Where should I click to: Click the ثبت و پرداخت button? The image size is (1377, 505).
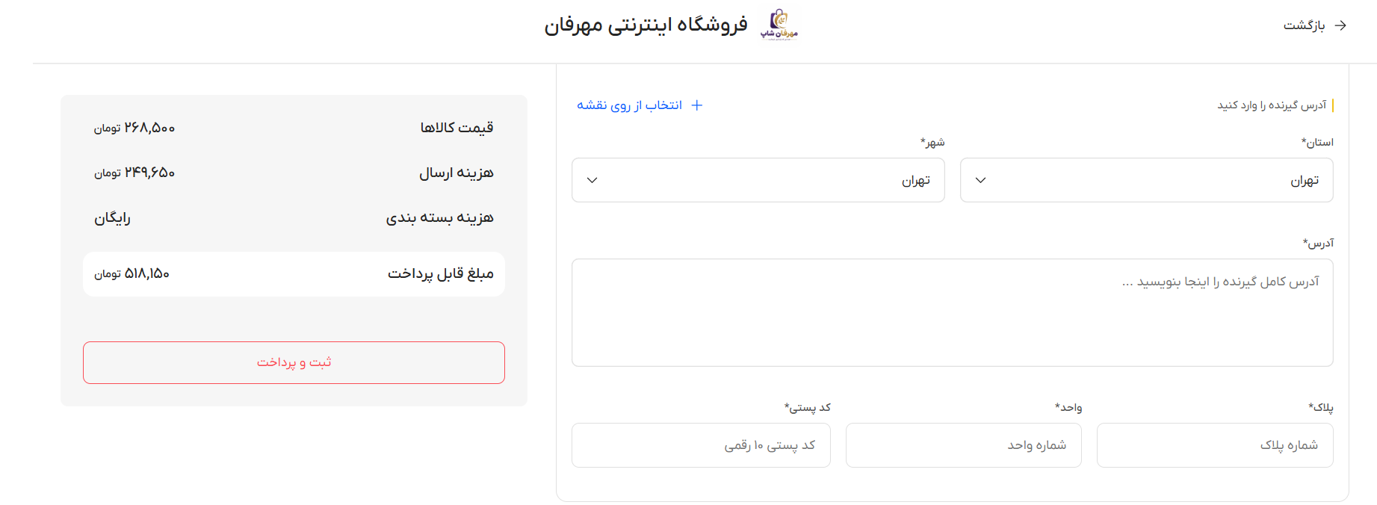pyautogui.click(x=294, y=362)
